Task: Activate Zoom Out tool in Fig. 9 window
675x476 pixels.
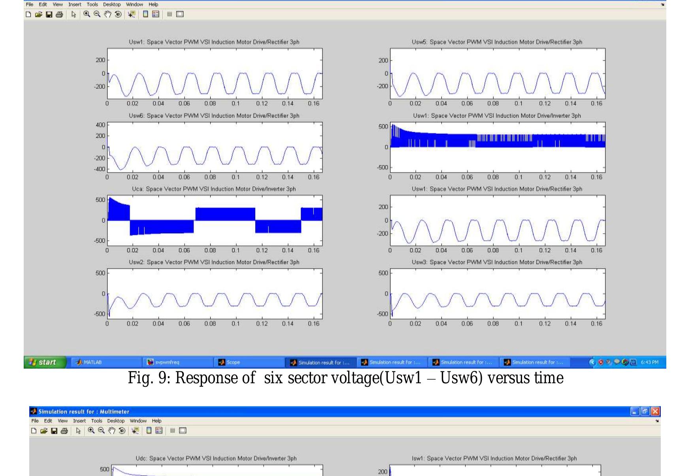Action: pyautogui.click(x=97, y=14)
